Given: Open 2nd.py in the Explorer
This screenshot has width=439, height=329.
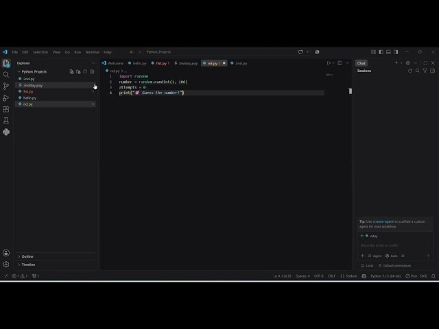Looking at the screenshot, I should pyautogui.click(x=56, y=79).
